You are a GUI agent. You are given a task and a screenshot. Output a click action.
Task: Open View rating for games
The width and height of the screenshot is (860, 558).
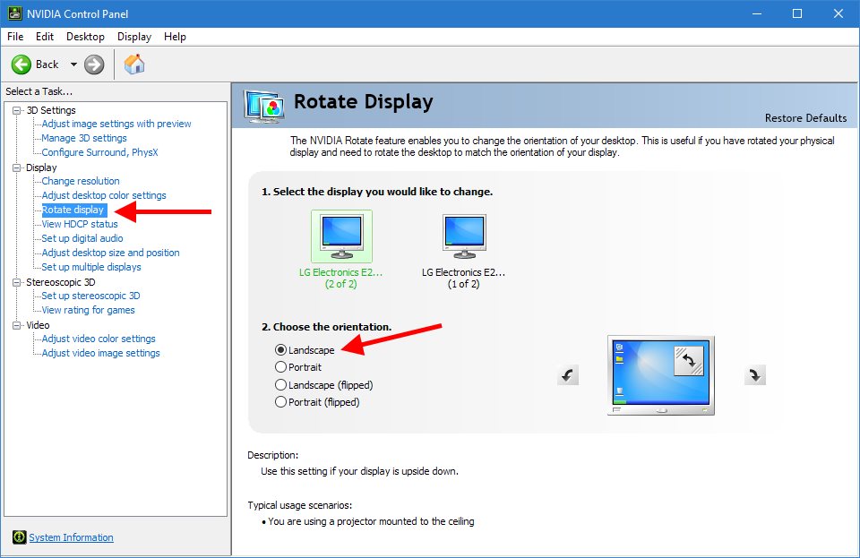88,310
